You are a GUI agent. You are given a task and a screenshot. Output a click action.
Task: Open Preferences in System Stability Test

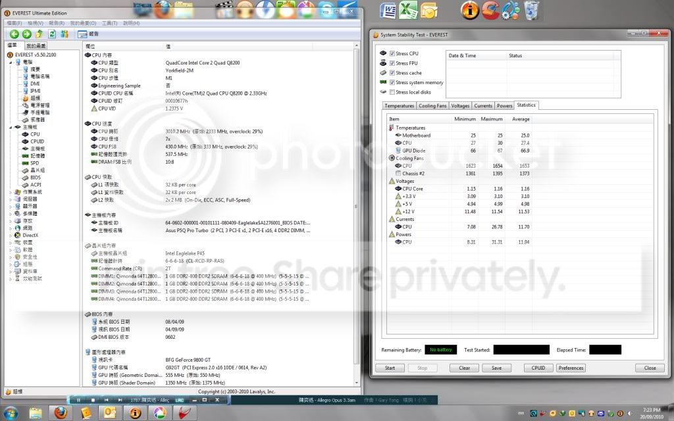571,368
